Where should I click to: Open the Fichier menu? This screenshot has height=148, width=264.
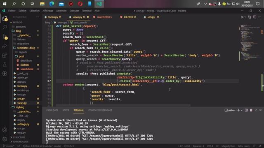click(x=12, y=11)
